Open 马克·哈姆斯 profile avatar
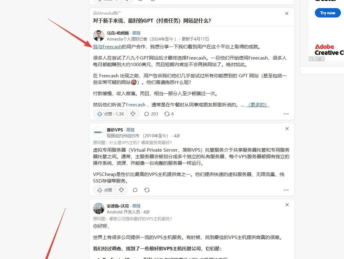 (99, 36)
